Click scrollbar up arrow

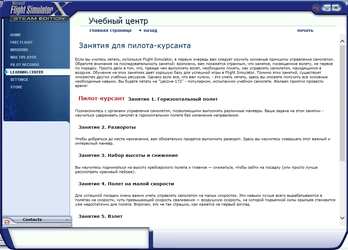[x=342, y=41]
